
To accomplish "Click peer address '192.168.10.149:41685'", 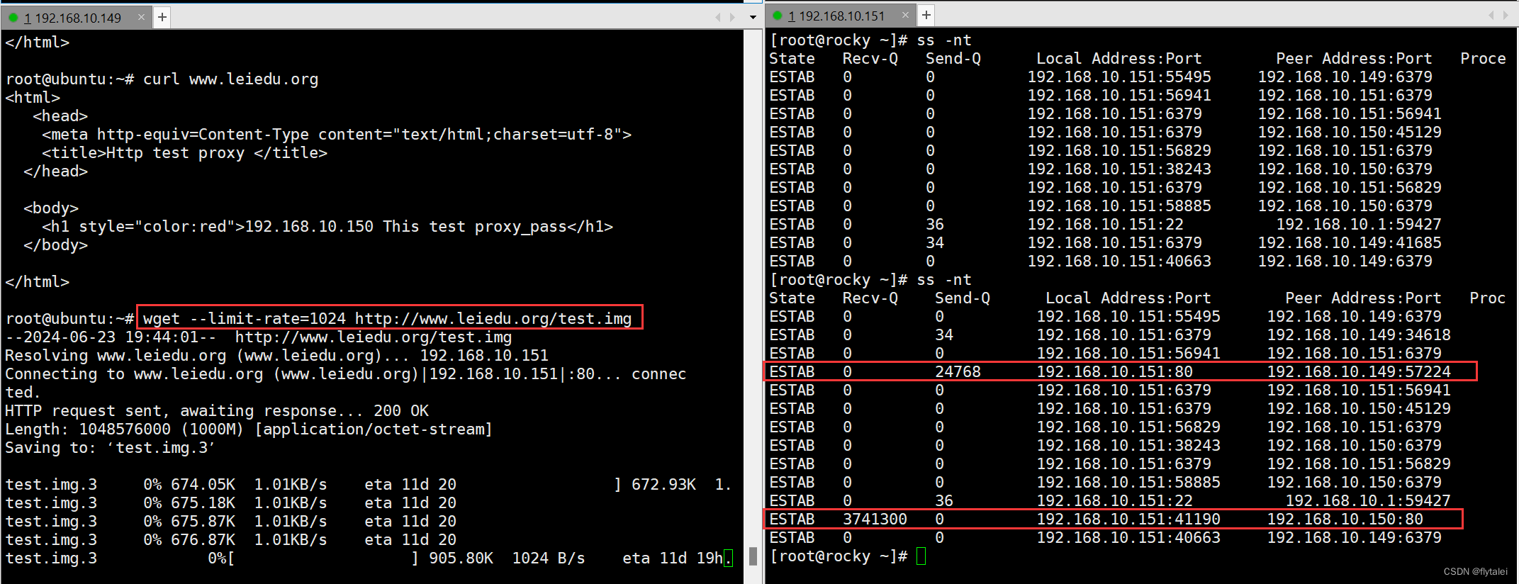I will point(1350,243).
